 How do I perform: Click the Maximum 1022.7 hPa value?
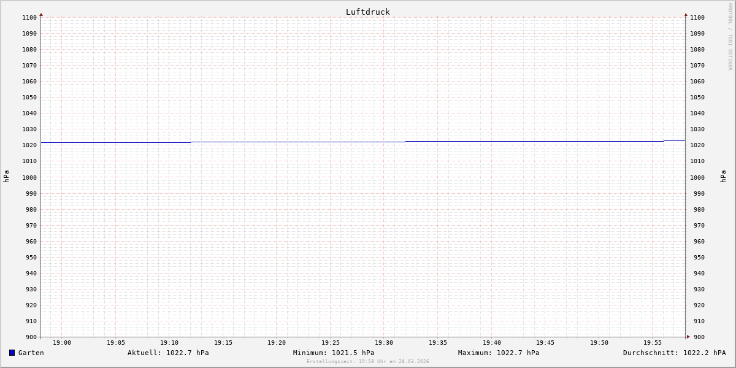(x=499, y=353)
